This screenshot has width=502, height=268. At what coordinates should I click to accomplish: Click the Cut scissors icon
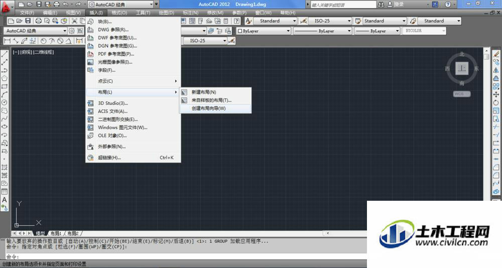click(x=74, y=21)
